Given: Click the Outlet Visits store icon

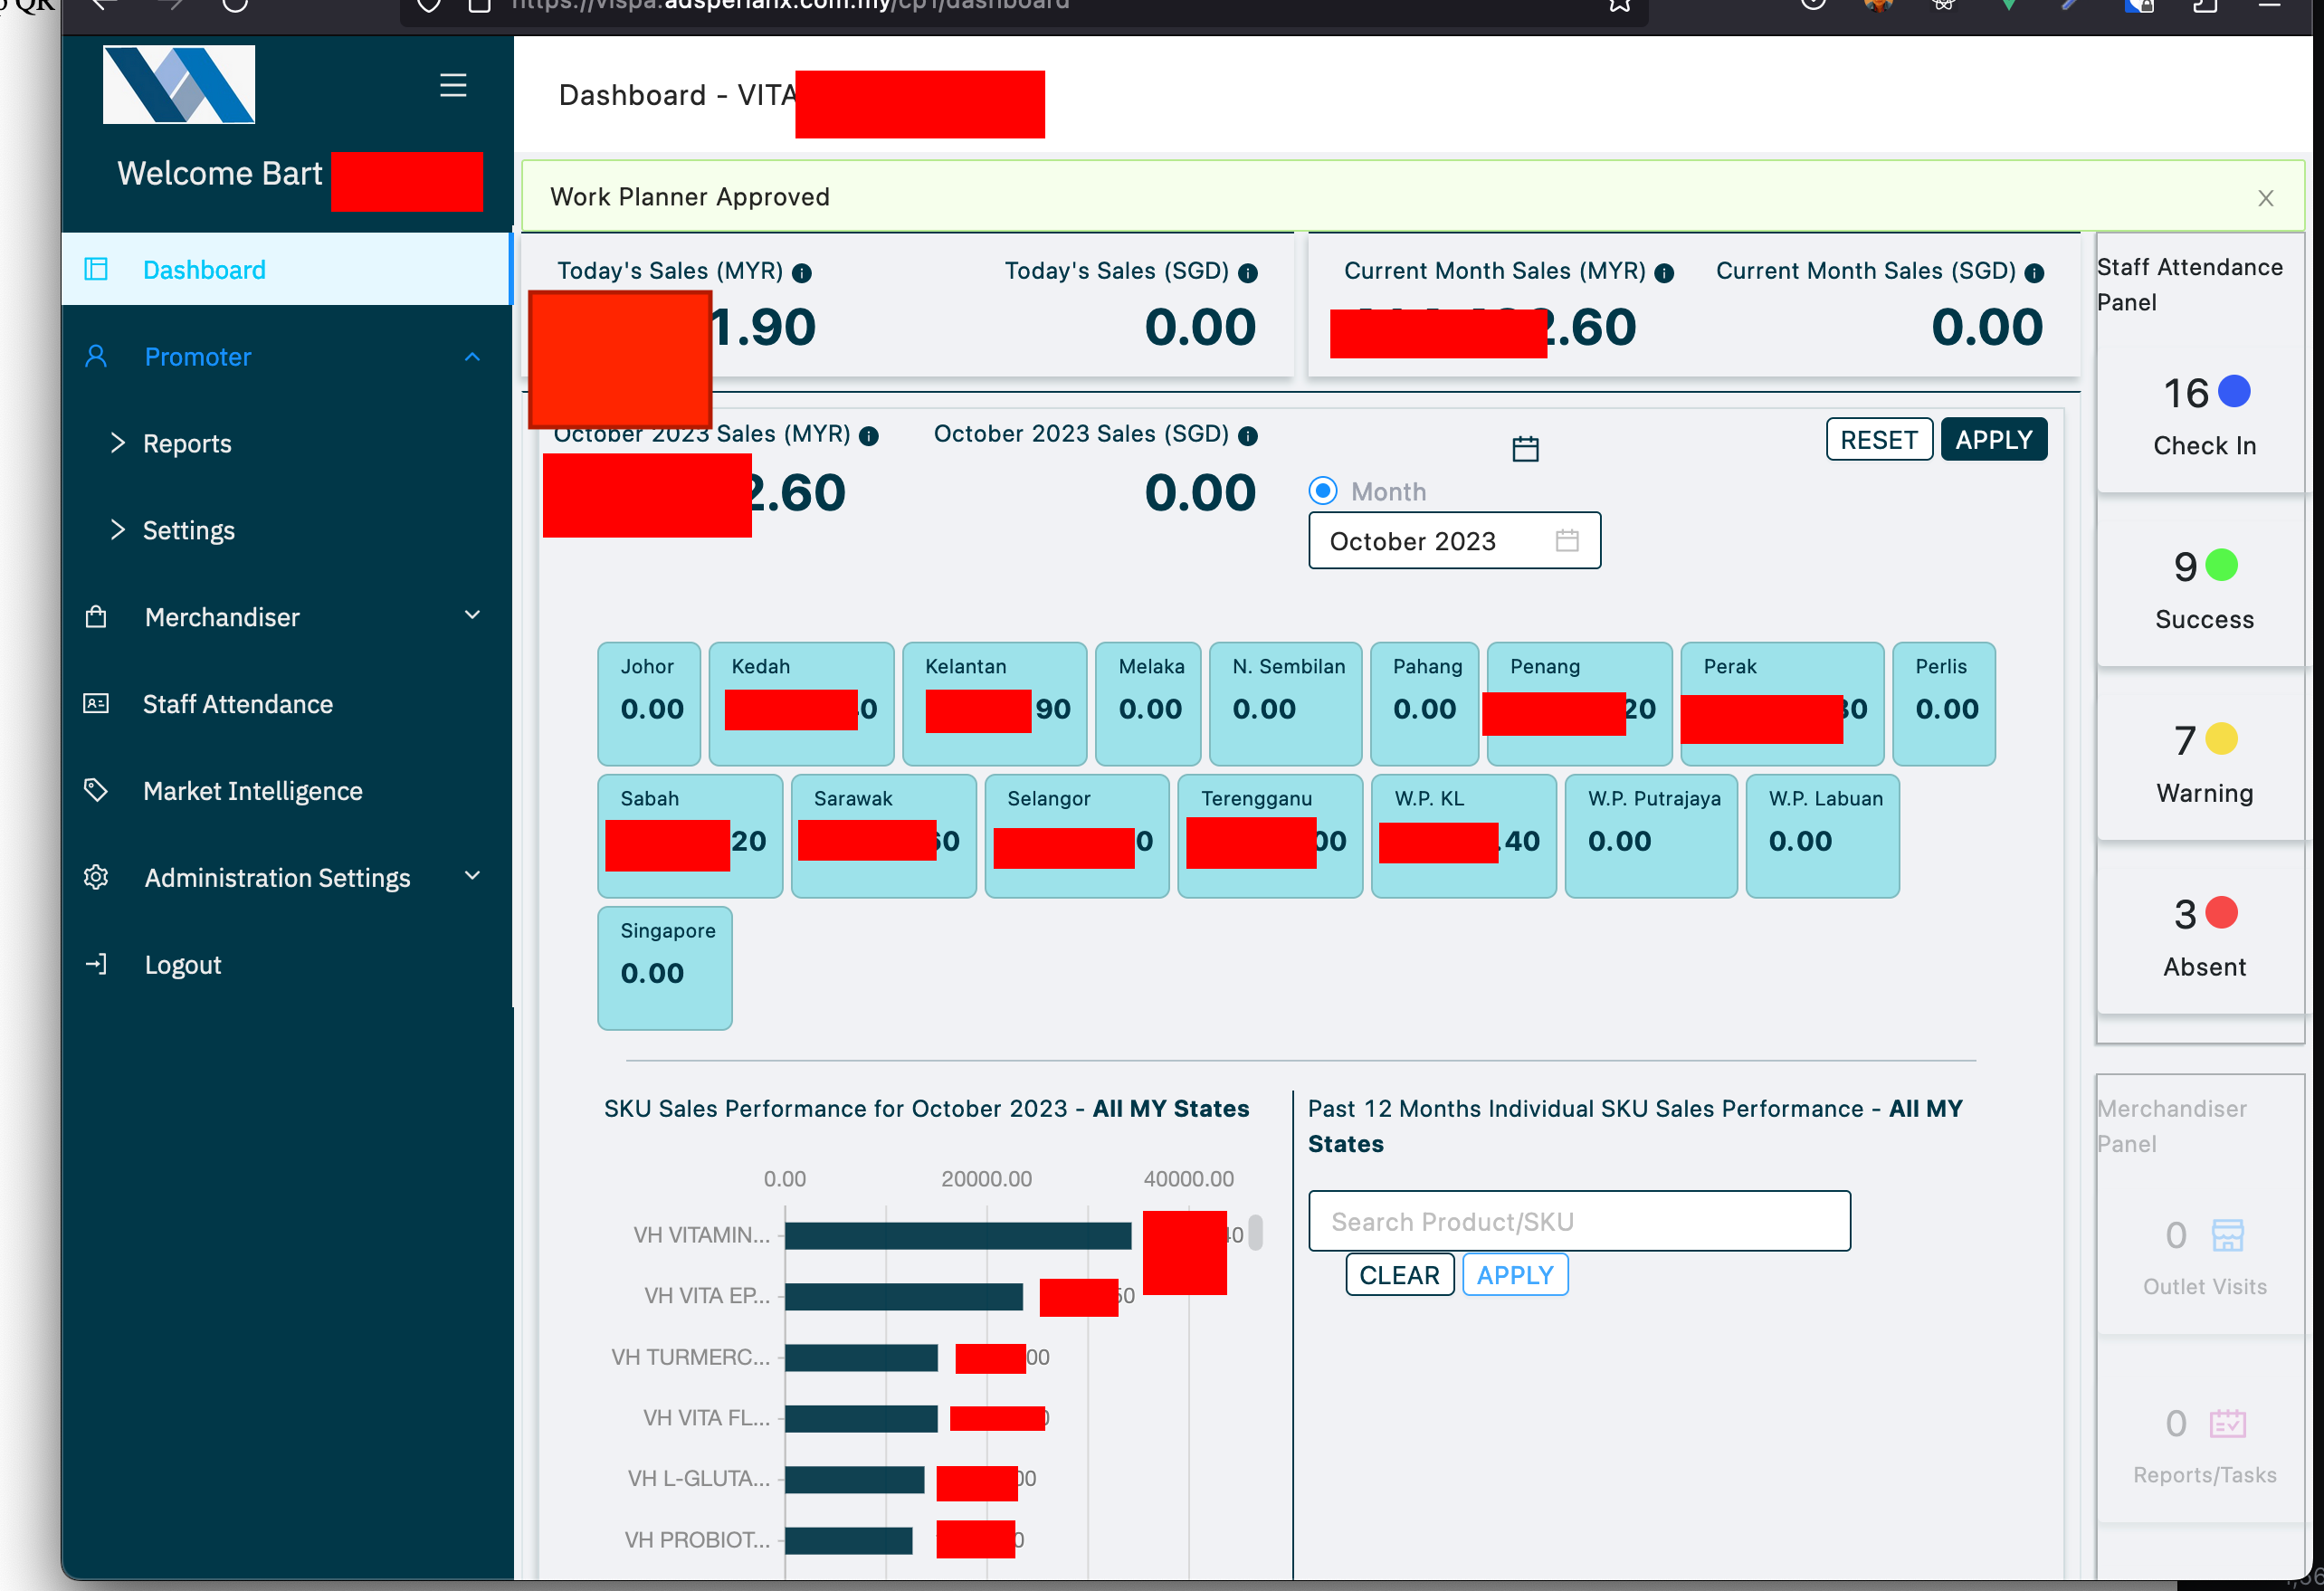Looking at the screenshot, I should pyautogui.click(x=2227, y=1235).
